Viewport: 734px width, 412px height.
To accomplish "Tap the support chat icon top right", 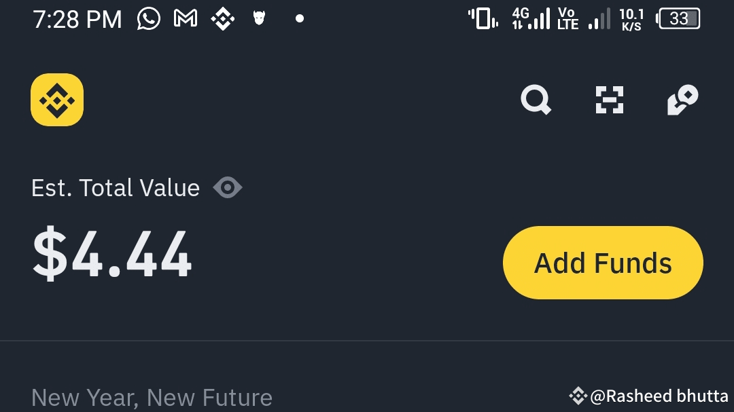I will coord(682,100).
